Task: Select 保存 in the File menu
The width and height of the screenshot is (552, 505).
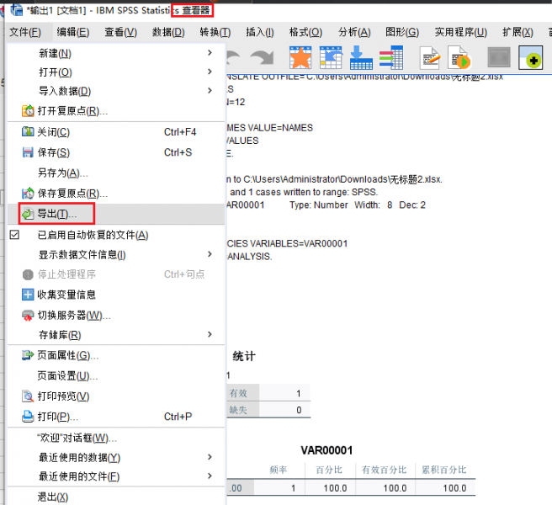Action: 53,152
